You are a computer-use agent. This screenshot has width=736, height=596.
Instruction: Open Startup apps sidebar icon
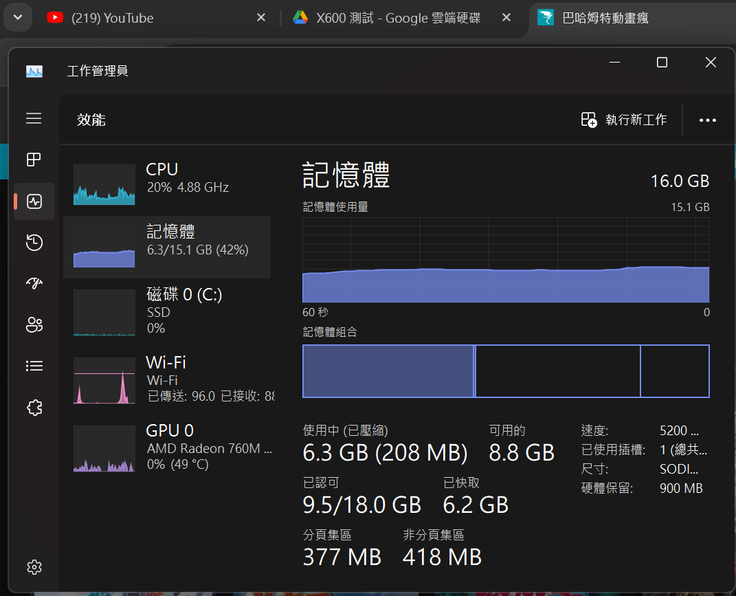(34, 283)
